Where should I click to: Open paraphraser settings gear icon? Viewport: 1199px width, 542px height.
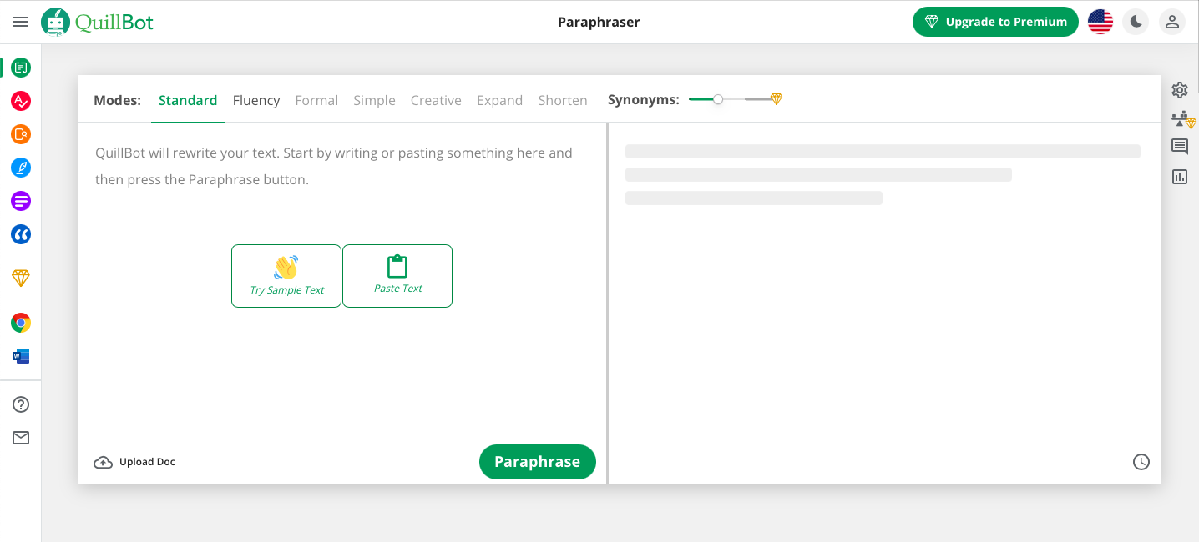click(1180, 90)
